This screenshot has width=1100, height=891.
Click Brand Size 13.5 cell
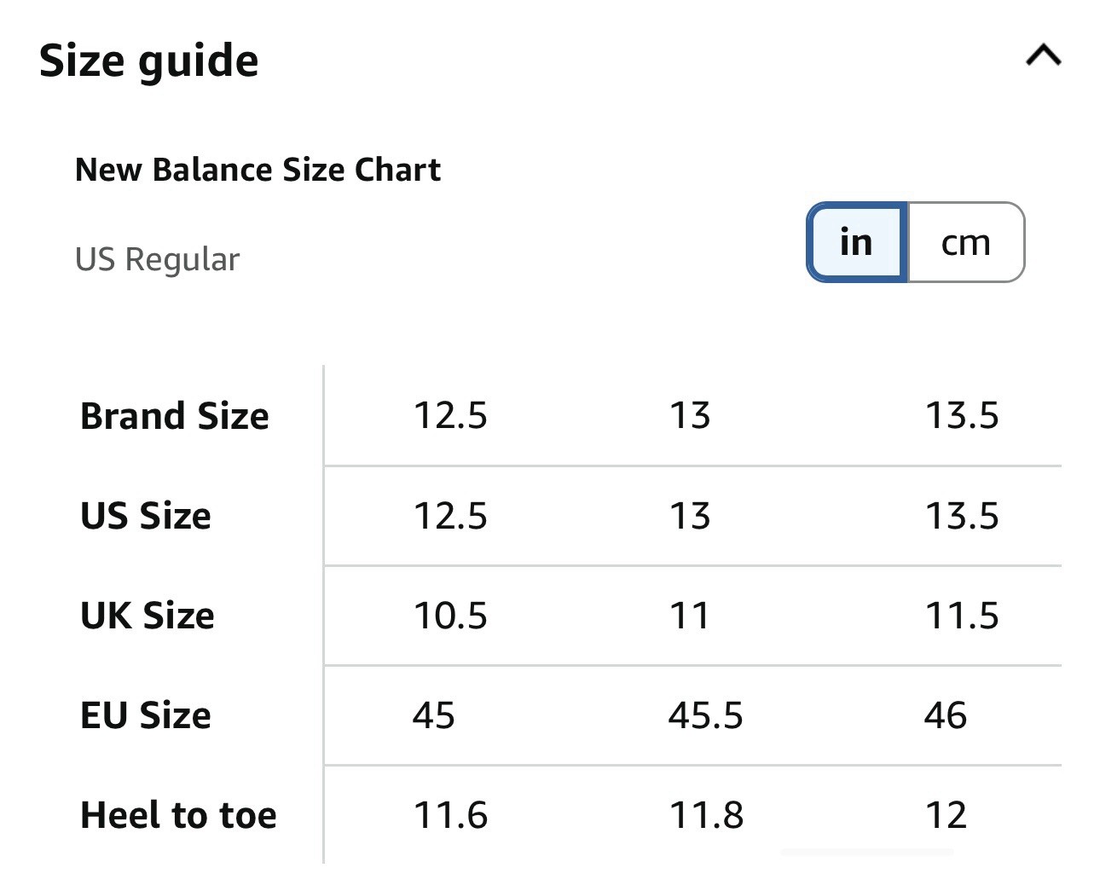[962, 416]
